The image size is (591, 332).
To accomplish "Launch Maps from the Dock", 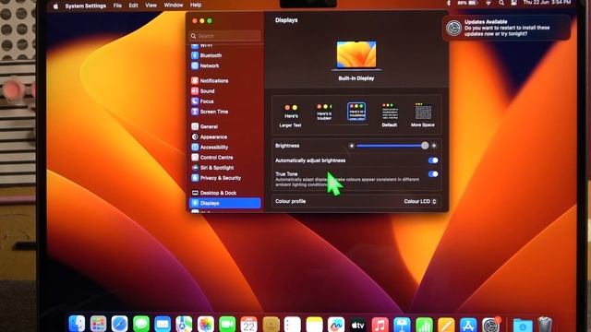I will coord(184,324).
